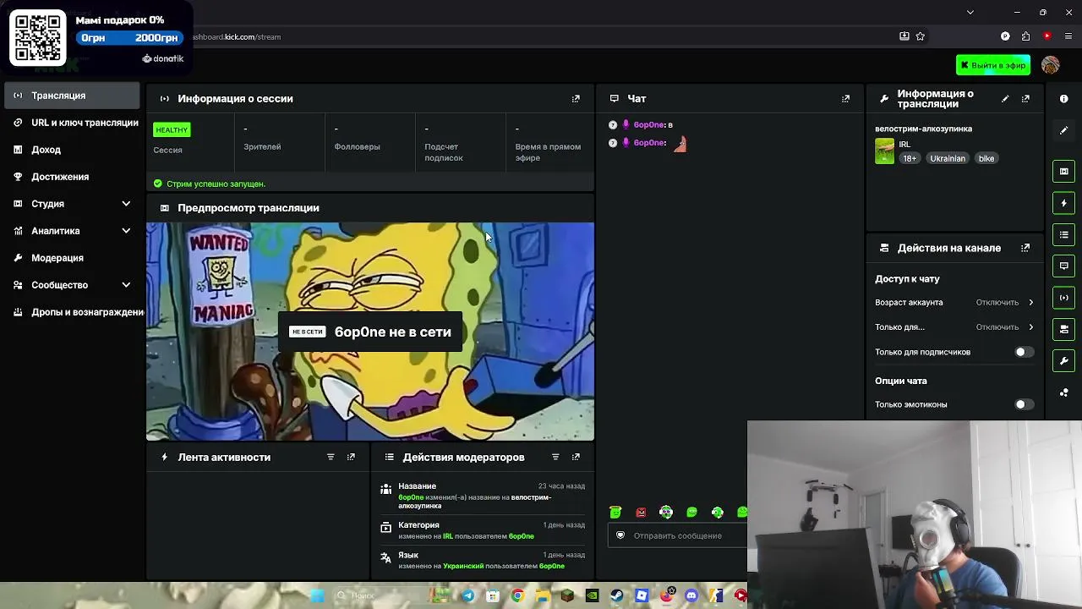Toggle session info widget in right rail

point(1063,298)
